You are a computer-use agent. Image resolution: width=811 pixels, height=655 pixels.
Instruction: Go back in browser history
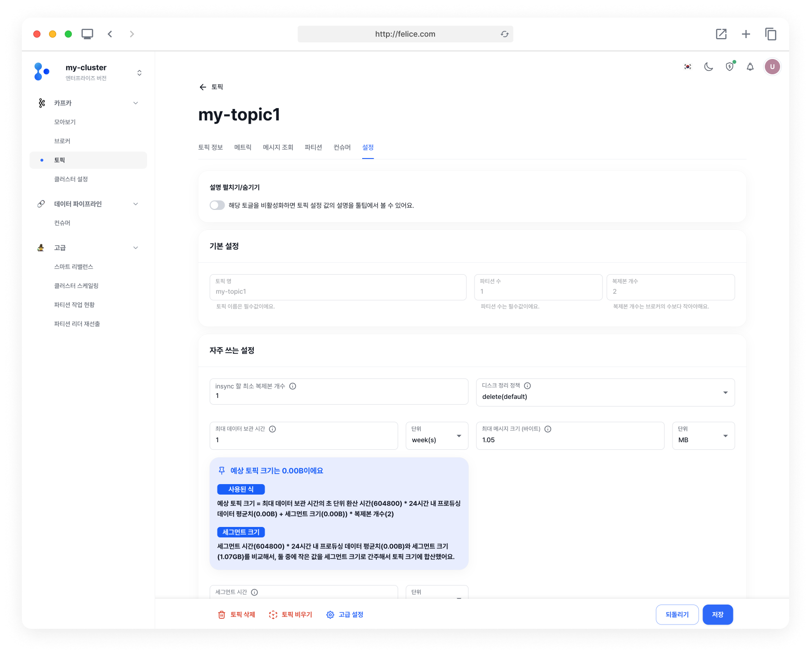[x=110, y=34]
